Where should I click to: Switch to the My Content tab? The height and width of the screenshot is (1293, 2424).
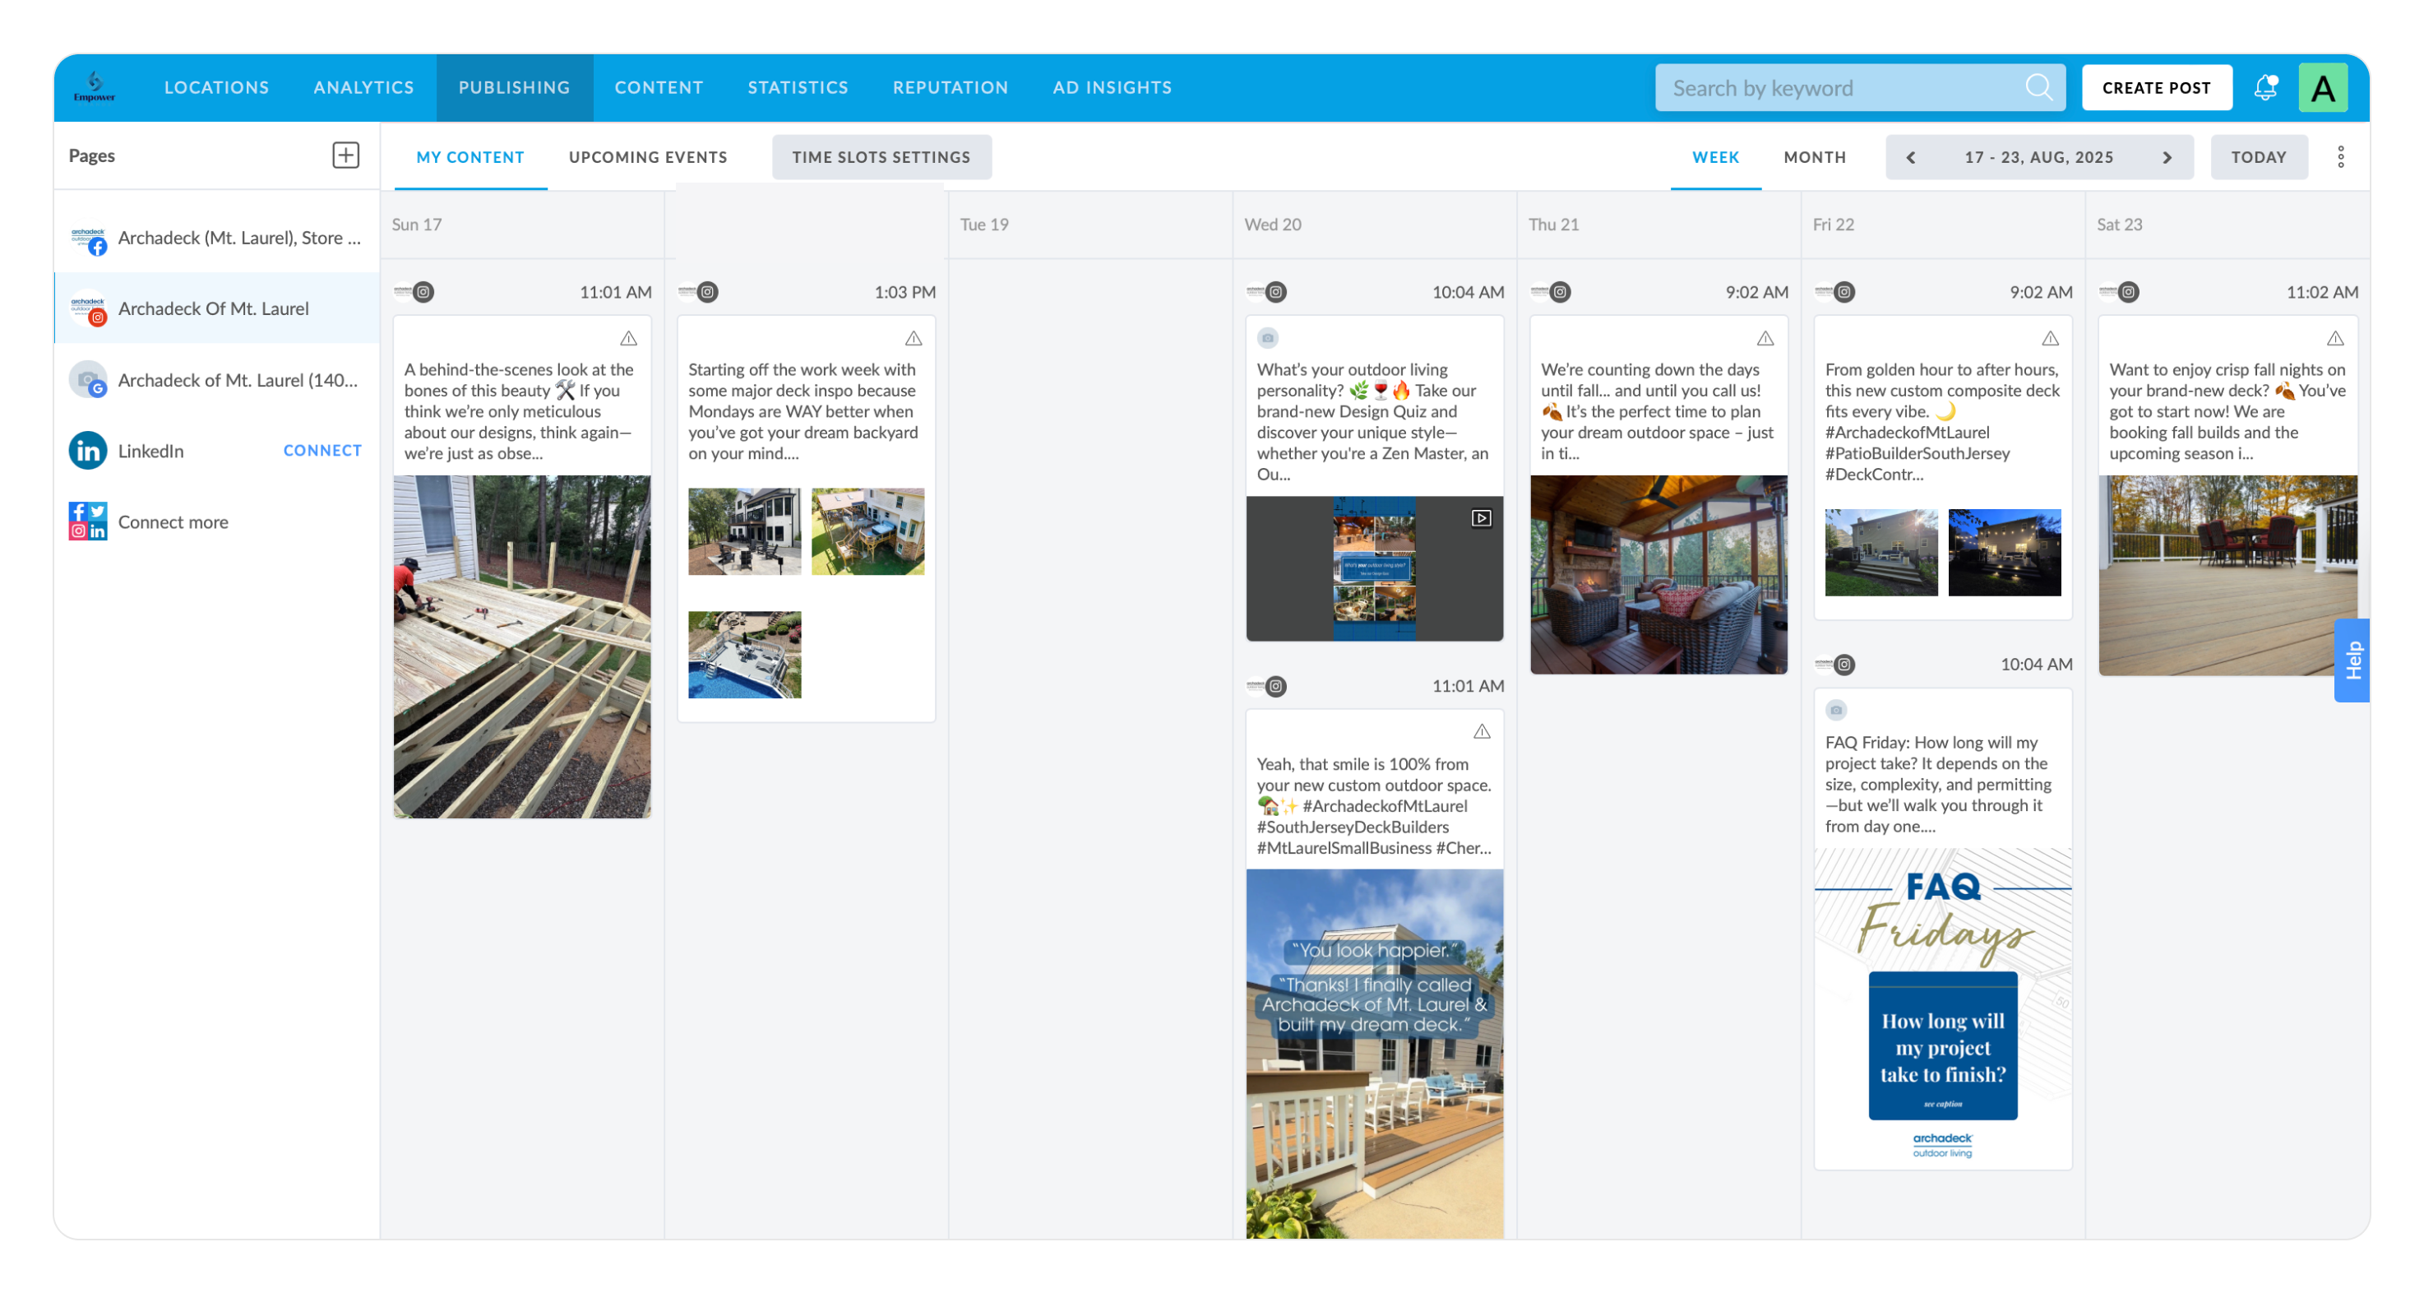(470, 157)
